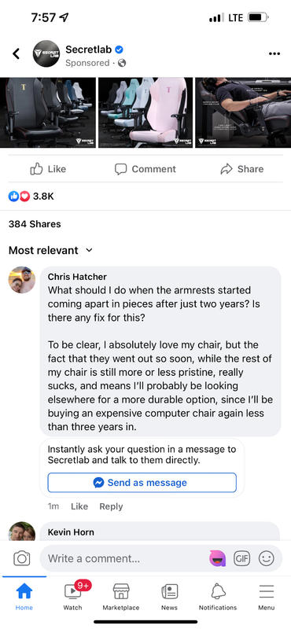This screenshot has height=629, width=291.
Task: Tap the Comment button on post
Action: click(145, 169)
